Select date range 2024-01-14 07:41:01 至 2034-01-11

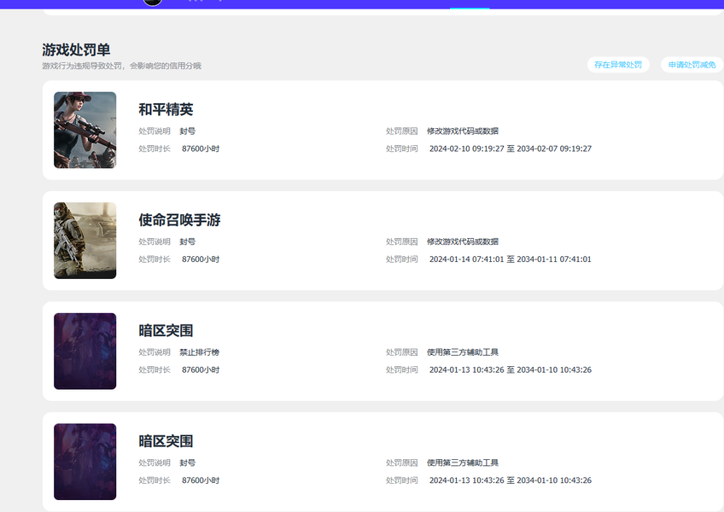(x=511, y=259)
